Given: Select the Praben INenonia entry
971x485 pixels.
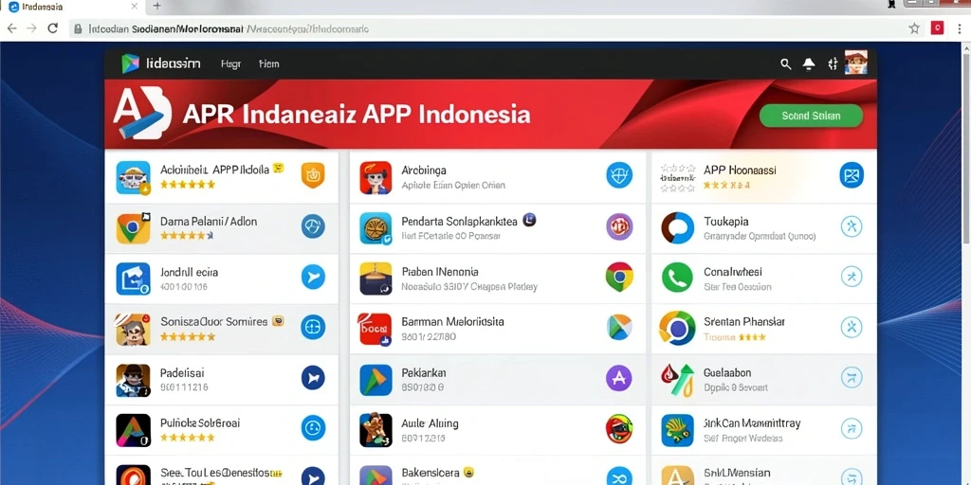Looking at the screenshot, I should pyautogui.click(x=497, y=278).
